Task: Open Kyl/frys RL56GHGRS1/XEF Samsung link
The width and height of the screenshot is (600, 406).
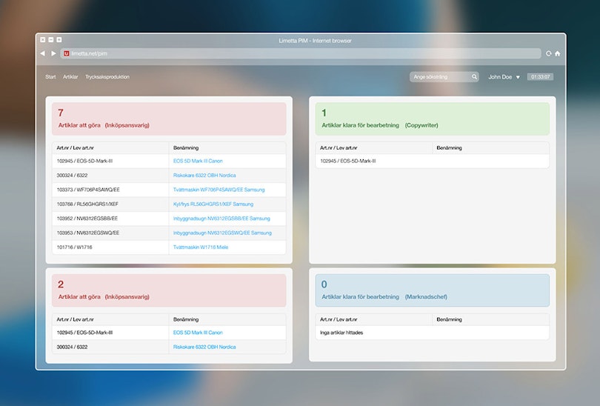Action: coord(213,204)
